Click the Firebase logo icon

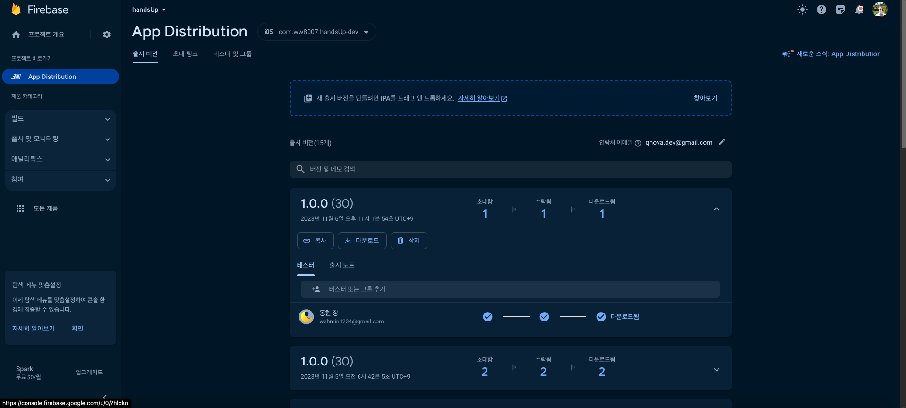[16, 9]
